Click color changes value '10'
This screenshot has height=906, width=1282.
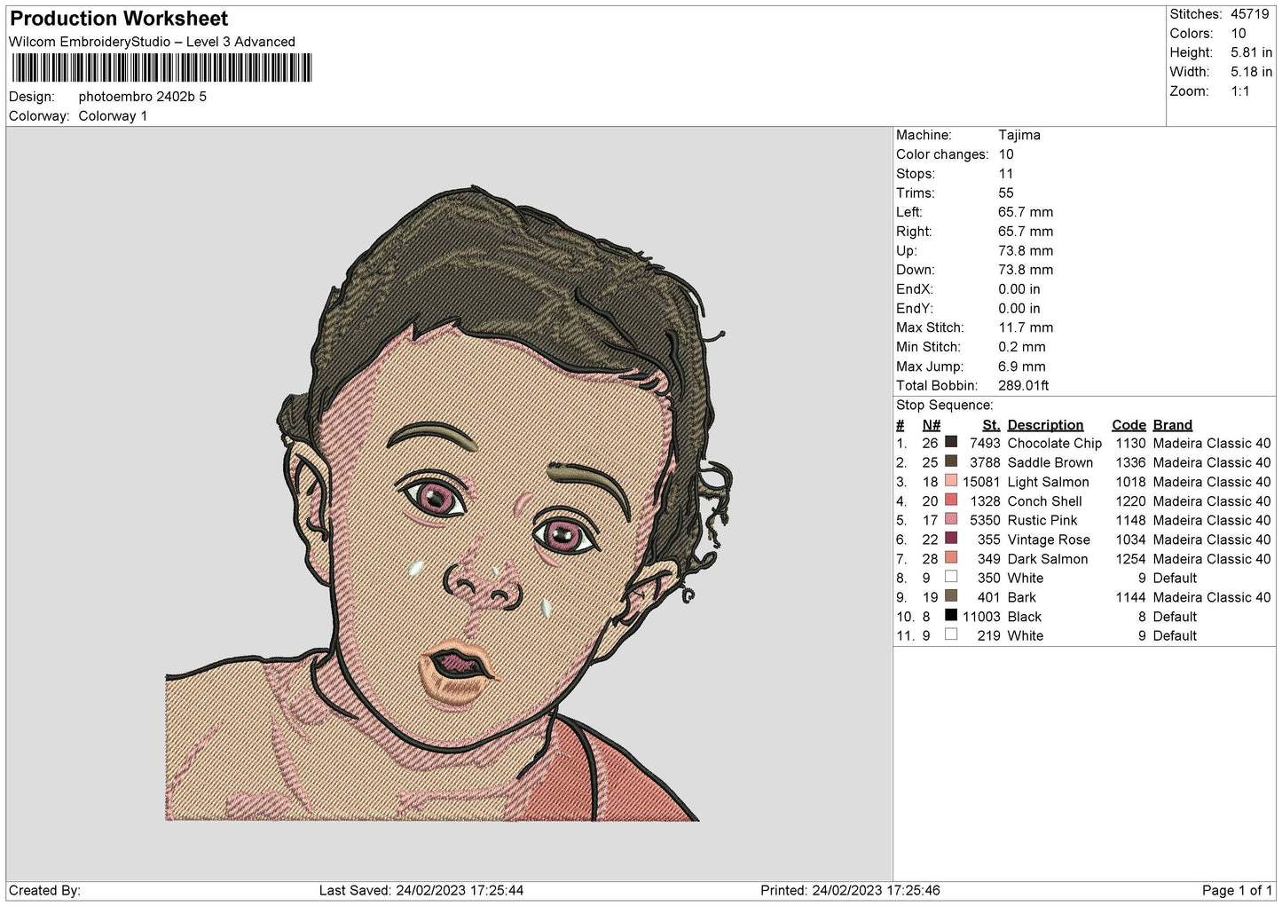point(1006,154)
